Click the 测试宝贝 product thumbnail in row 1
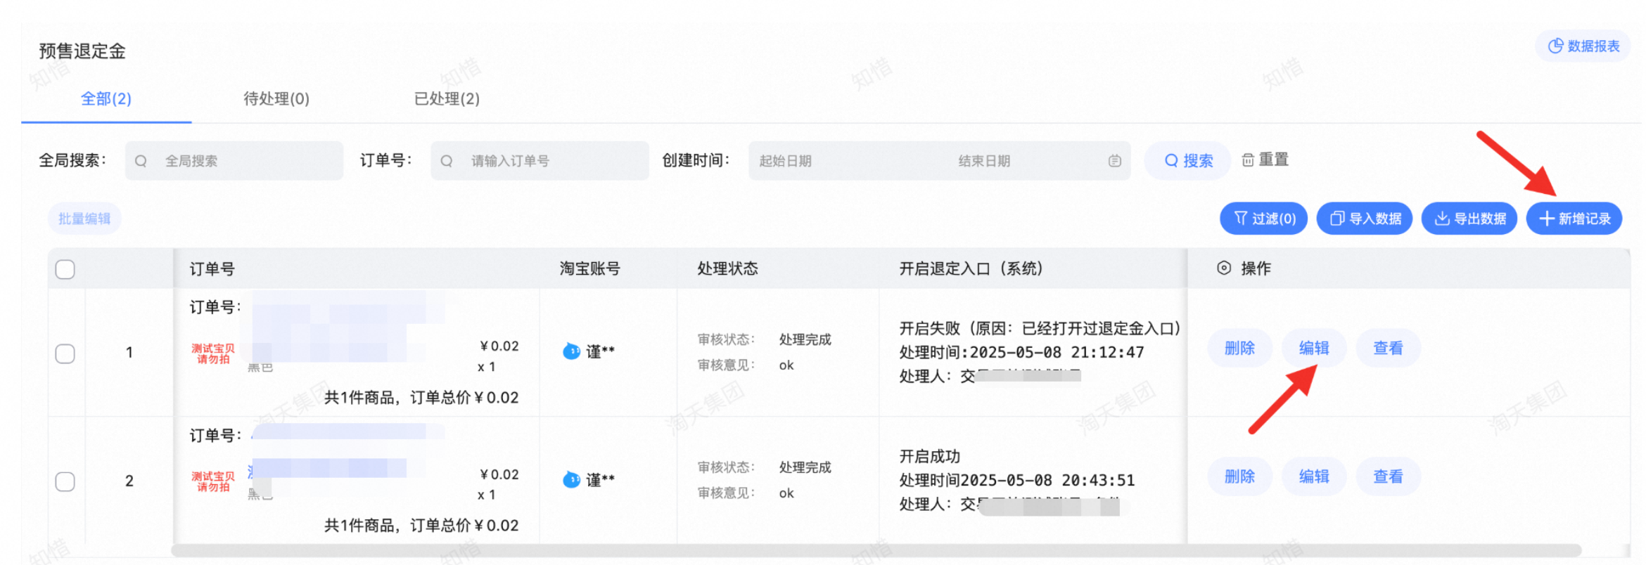1646x565 pixels. (213, 353)
